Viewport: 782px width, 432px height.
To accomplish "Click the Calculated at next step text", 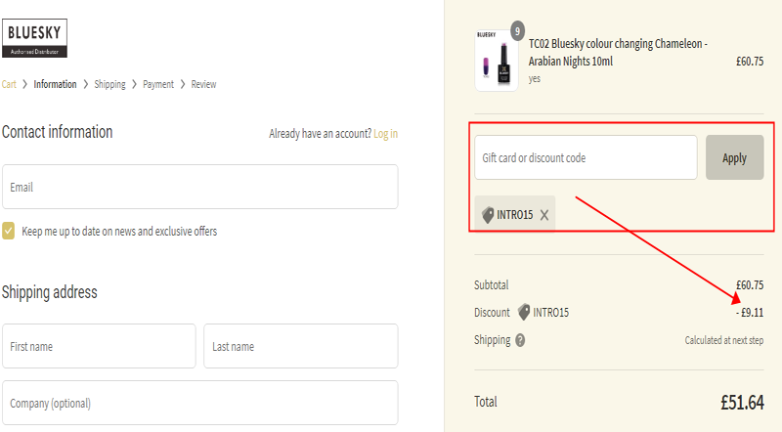I will click(724, 340).
